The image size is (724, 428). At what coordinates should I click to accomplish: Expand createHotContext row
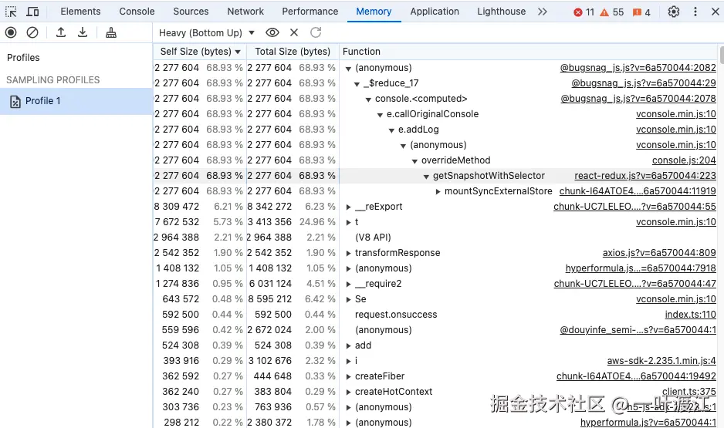[x=349, y=392]
